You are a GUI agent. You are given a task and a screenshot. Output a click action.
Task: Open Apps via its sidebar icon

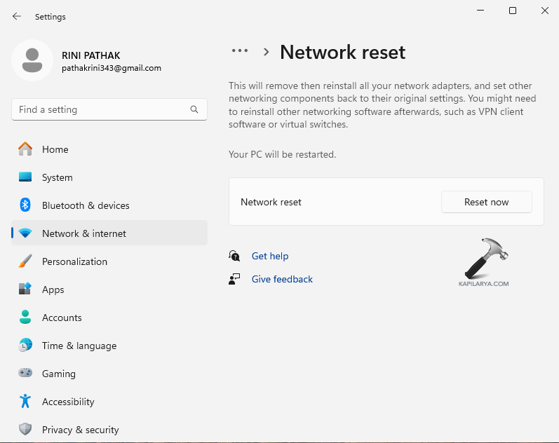coord(25,289)
